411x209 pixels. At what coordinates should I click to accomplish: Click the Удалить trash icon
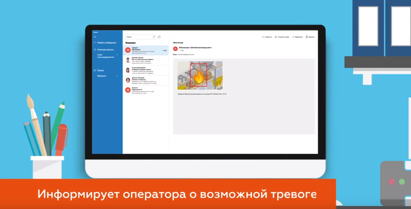[x=307, y=37]
